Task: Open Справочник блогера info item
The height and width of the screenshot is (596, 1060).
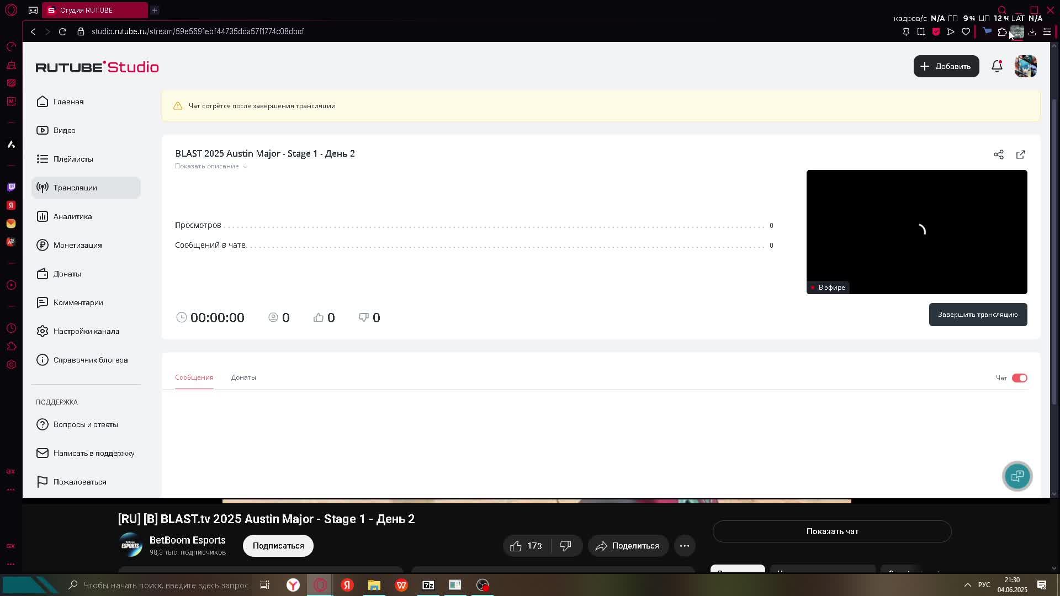Action: [x=82, y=360]
